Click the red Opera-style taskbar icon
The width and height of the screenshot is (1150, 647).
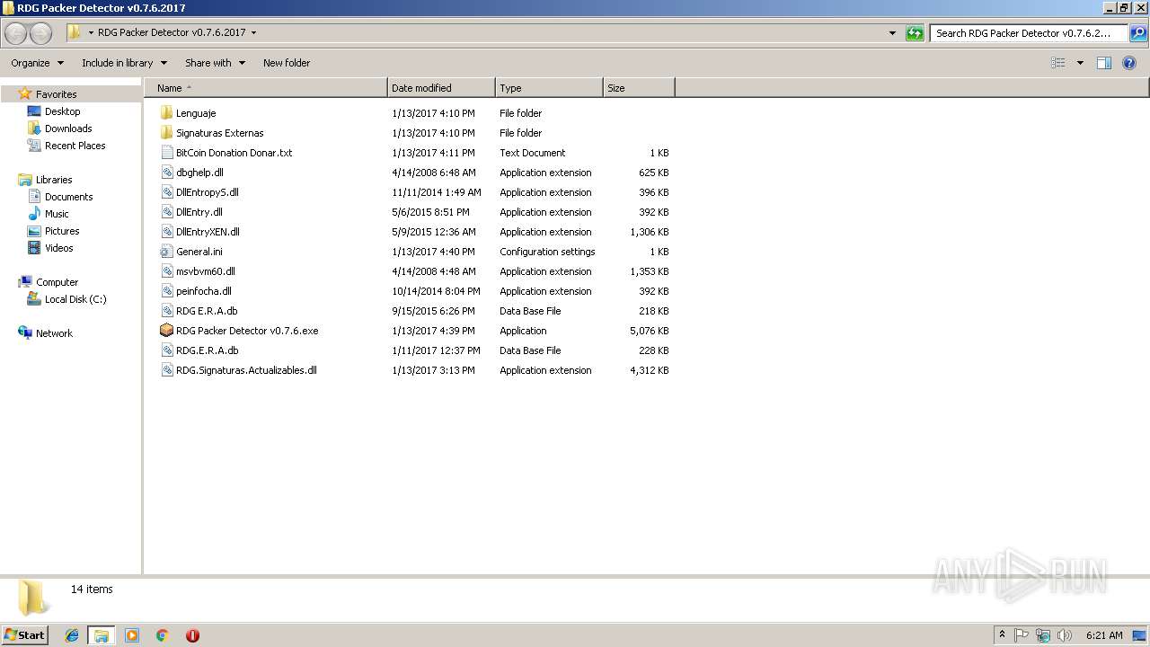(192, 635)
